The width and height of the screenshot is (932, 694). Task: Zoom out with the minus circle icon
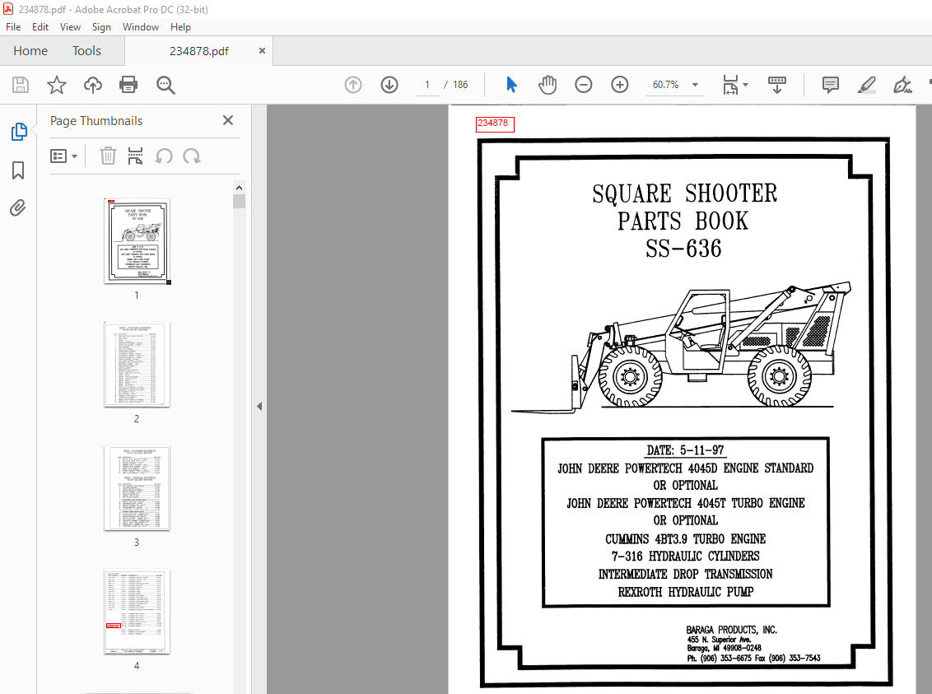(x=584, y=85)
